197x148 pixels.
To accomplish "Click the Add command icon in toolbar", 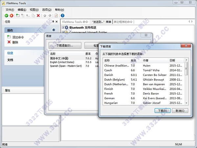I will click(18, 15).
